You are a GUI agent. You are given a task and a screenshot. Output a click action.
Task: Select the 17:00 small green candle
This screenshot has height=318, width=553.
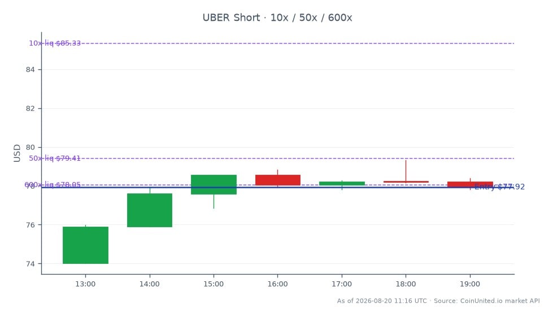pos(342,183)
